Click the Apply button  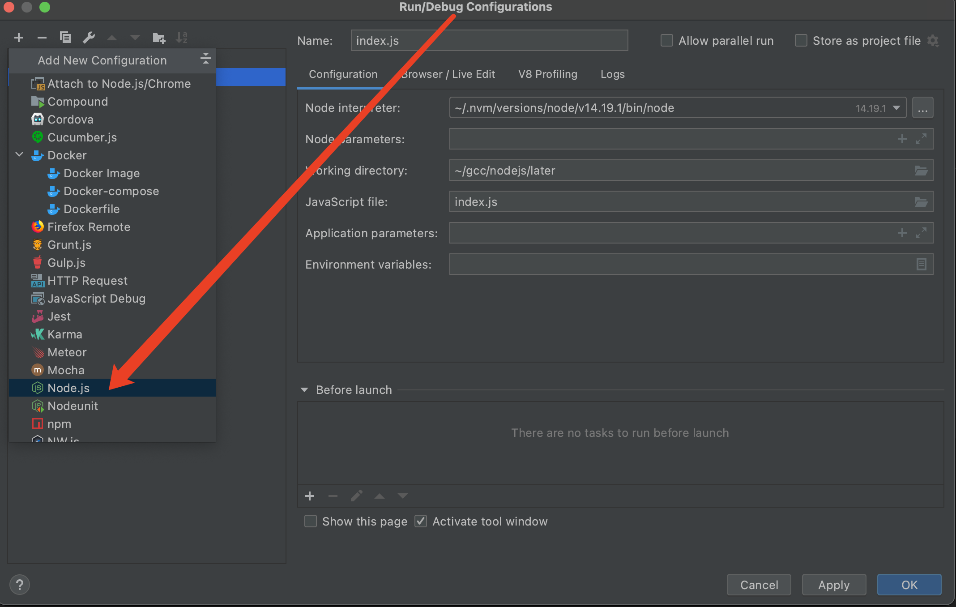click(834, 585)
